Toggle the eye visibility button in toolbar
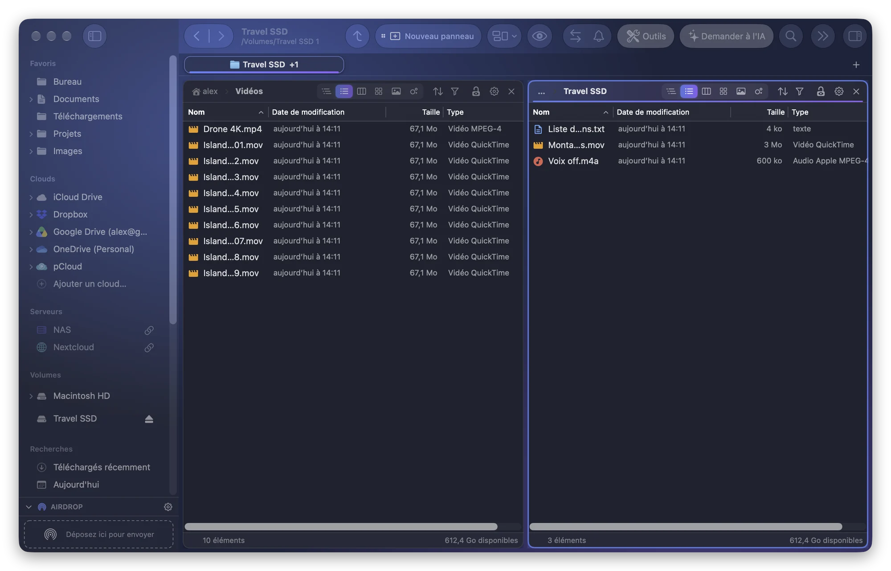The height and width of the screenshot is (571, 891). pyautogui.click(x=540, y=36)
